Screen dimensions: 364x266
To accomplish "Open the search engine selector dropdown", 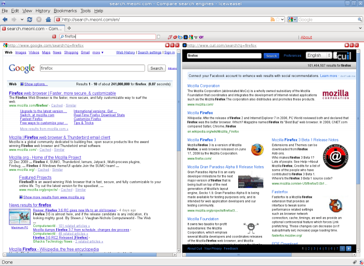I will (292, 19).
